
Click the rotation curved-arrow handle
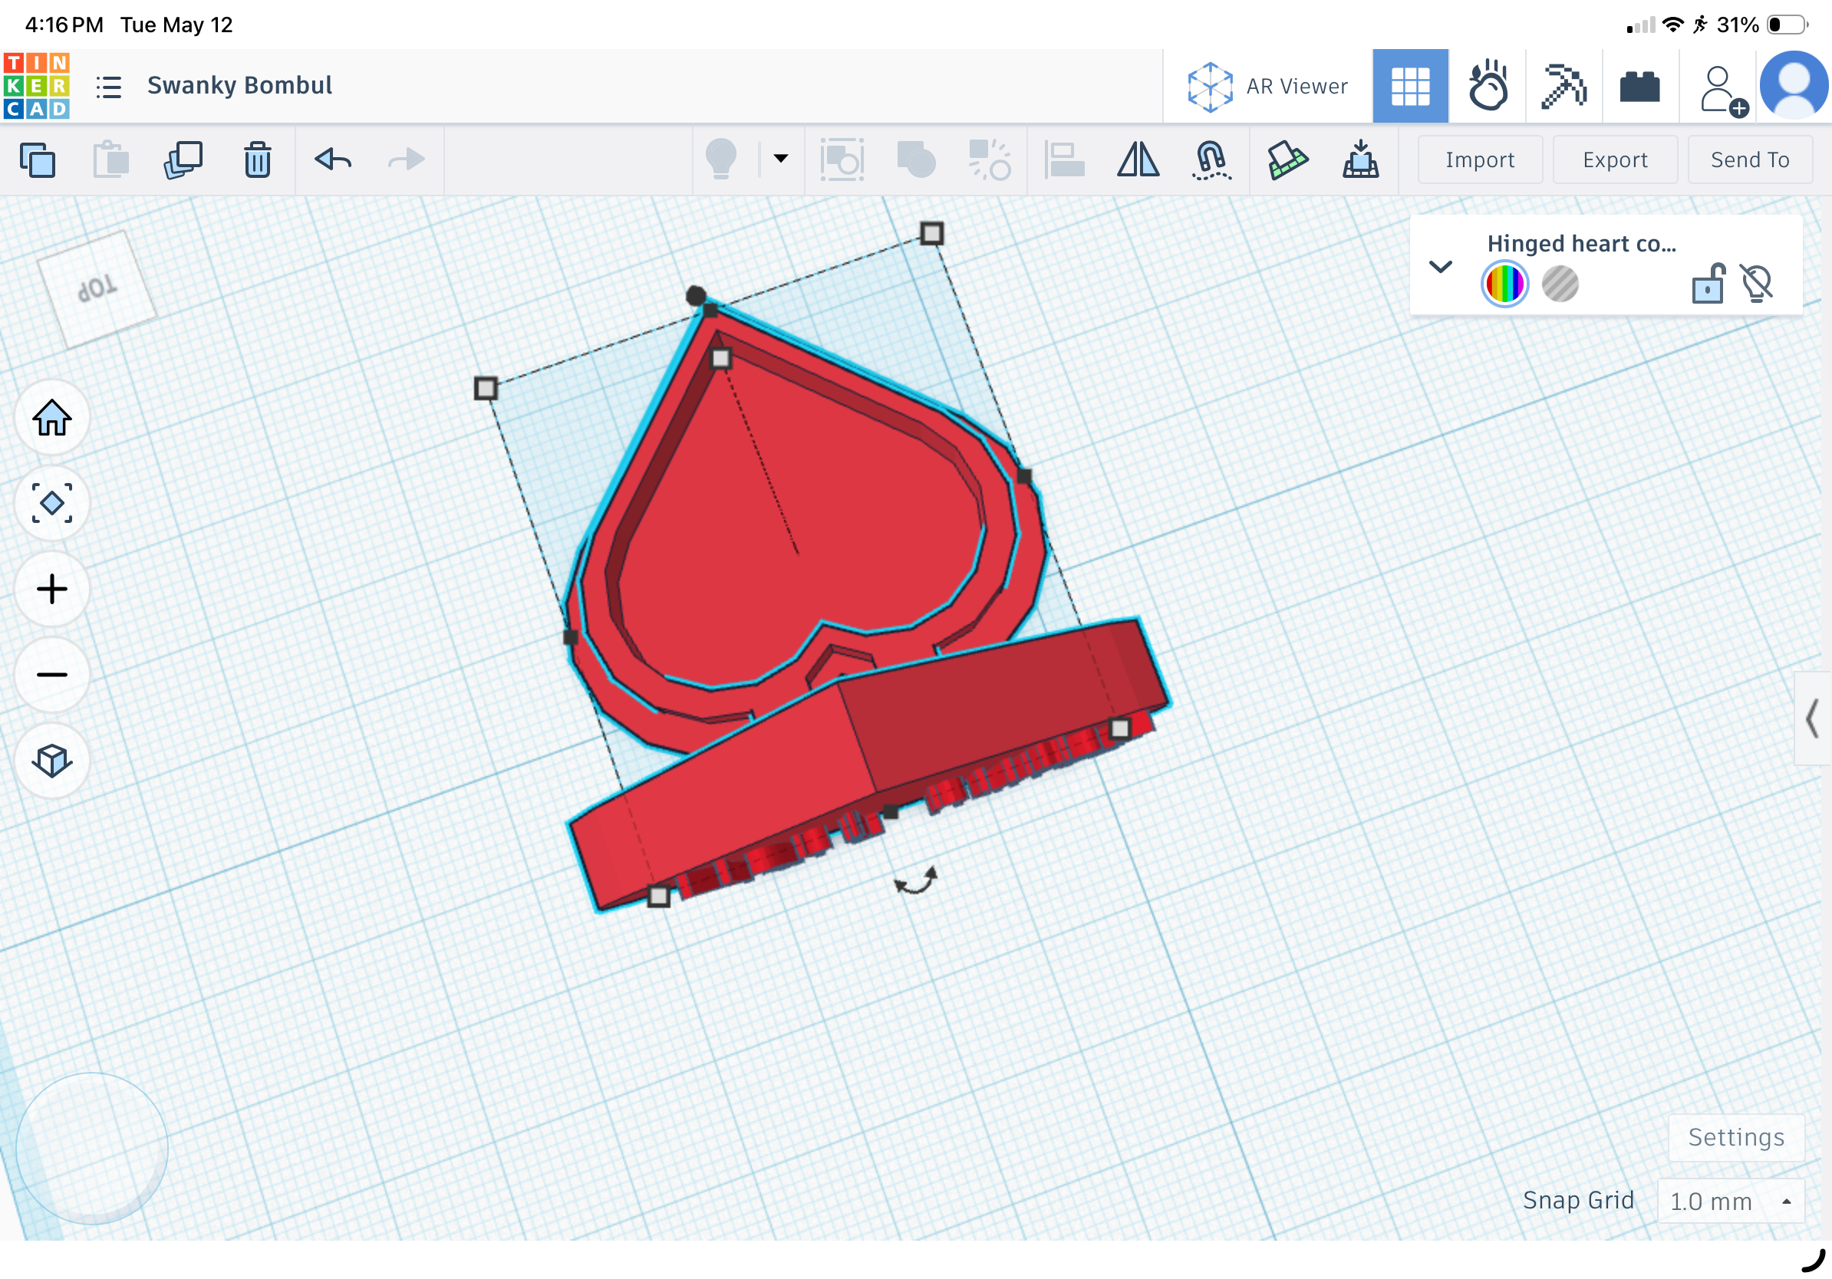pos(915,880)
